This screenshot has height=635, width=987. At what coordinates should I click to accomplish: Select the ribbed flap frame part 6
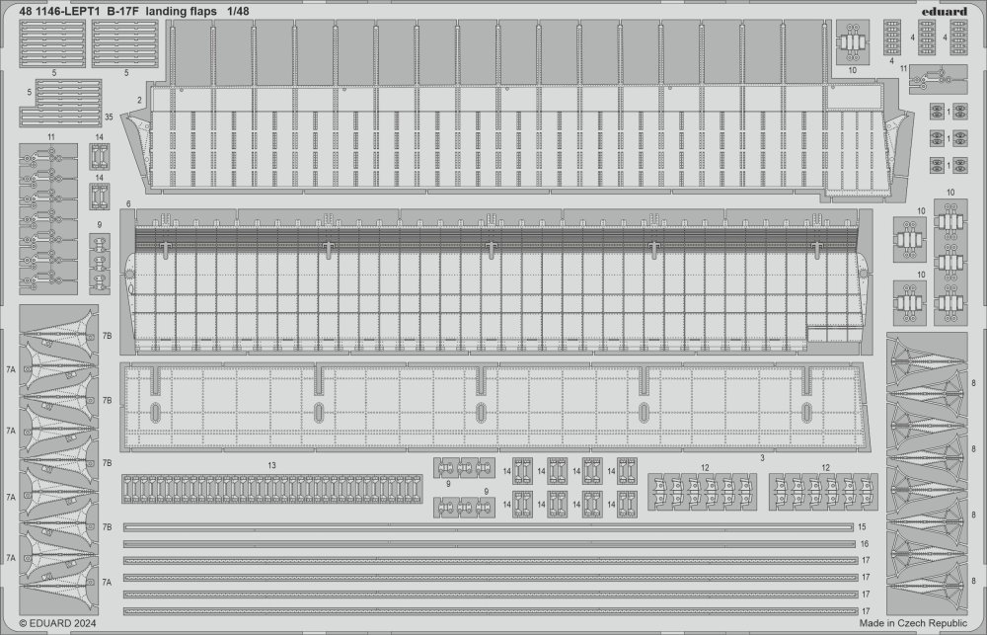[493, 281]
